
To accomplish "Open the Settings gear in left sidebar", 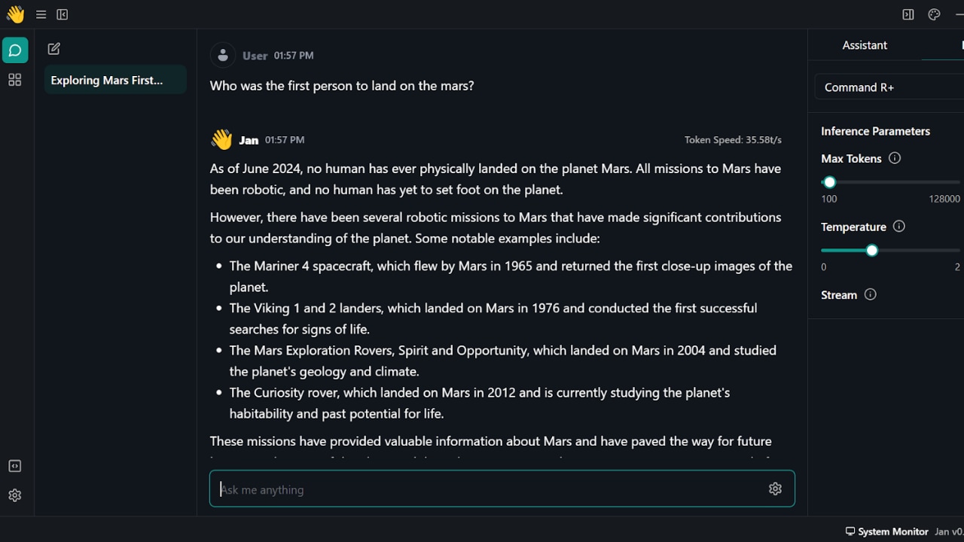I will pyautogui.click(x=14, y=495).
